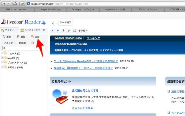Click the red pin icon in the toolbar
185x116 pixels.
click(63, 31)
